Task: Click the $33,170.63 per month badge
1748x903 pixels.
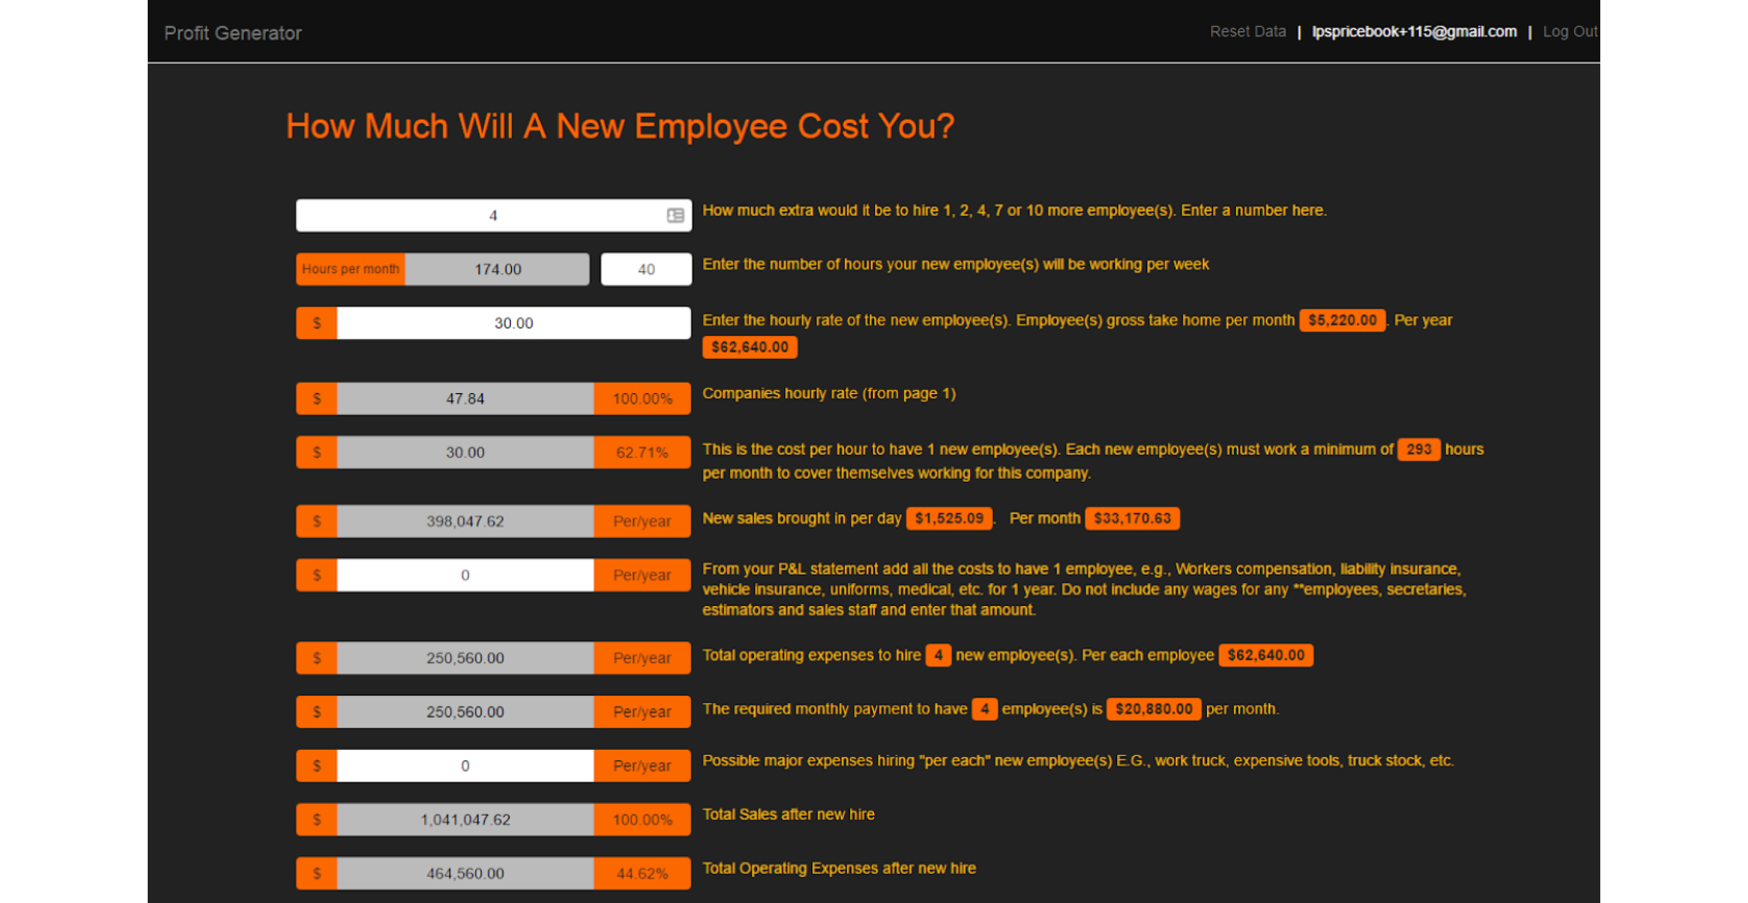Action: pyautogui.click(x=1132, y=519)
